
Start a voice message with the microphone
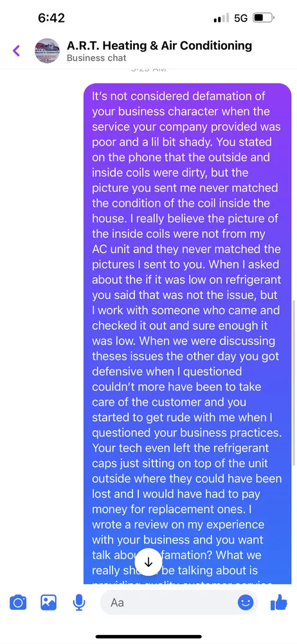(x=79, y=603)
